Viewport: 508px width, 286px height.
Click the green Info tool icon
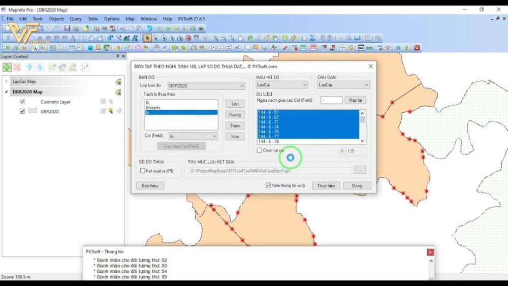pyautogui.click(x=250, y=38)
